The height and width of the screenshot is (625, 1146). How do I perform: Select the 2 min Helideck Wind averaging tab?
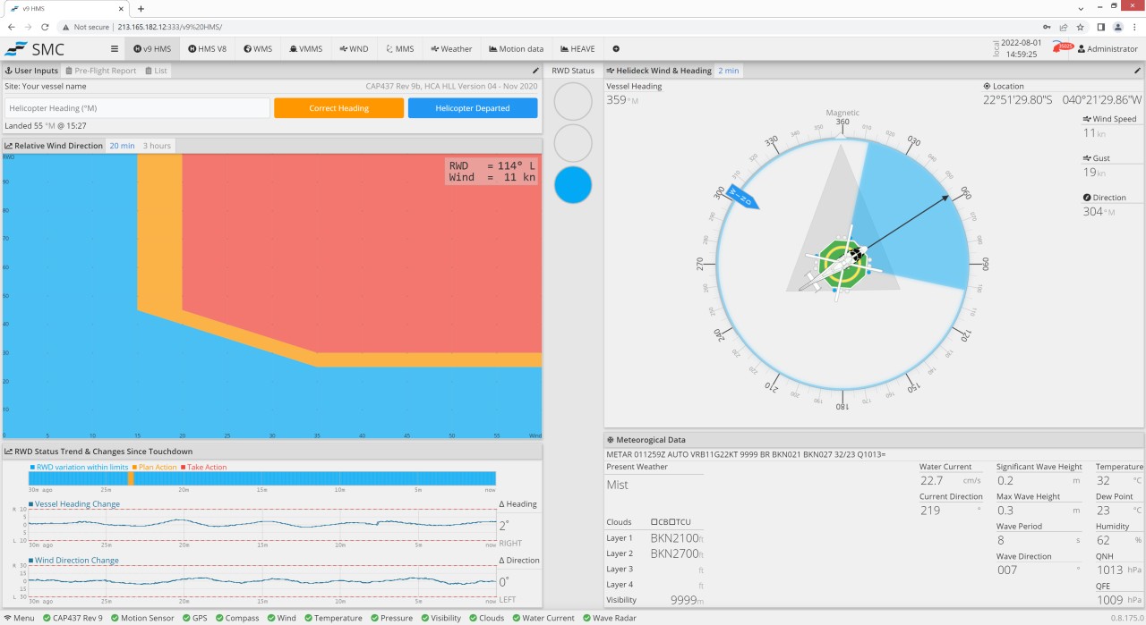728,71
